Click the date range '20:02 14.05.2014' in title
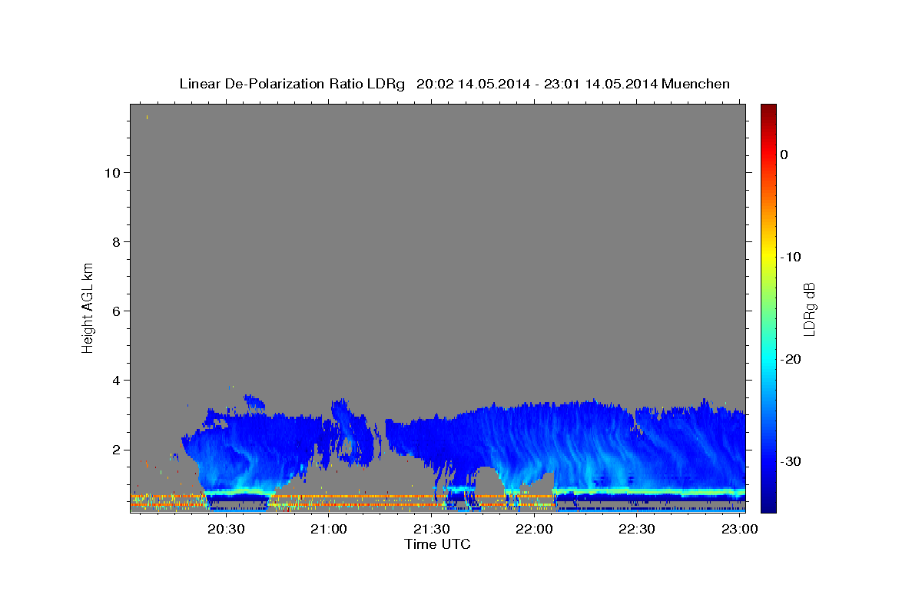This screenshot has height=615, width=922. 473,84
